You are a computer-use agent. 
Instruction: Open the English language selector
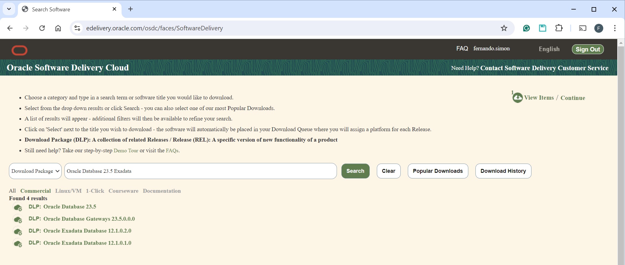(x=549, y=49)
